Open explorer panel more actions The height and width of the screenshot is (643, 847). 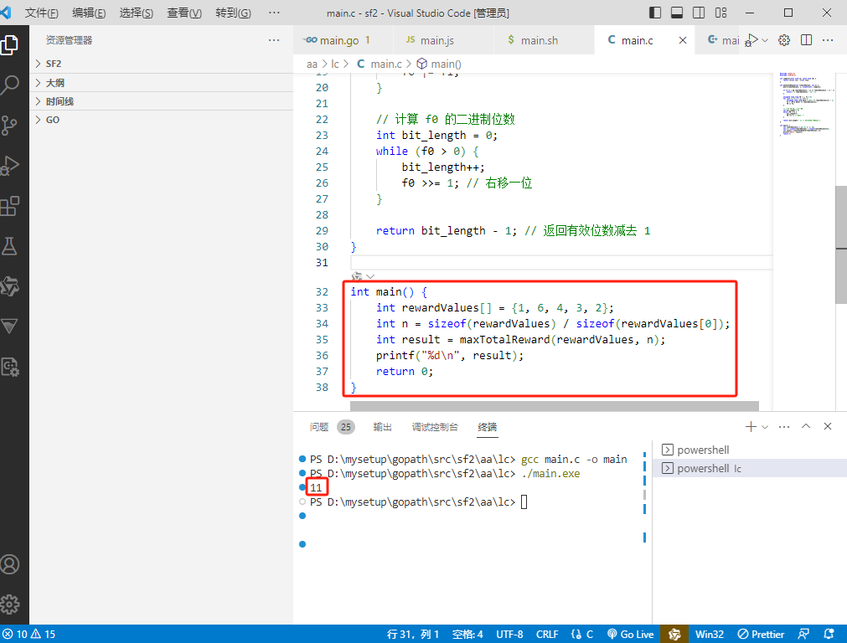274,40
